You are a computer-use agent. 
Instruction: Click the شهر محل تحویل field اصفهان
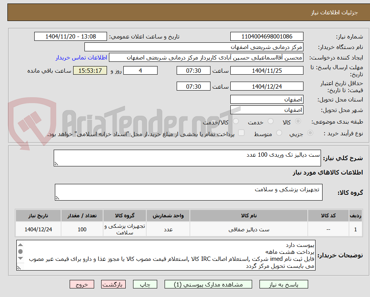click(267, 110)
